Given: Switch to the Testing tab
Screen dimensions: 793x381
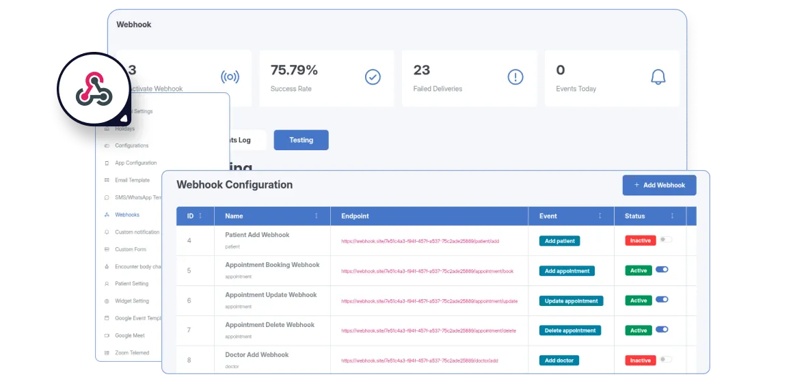Looking at the screenshot, I should (x=301, y=140).
